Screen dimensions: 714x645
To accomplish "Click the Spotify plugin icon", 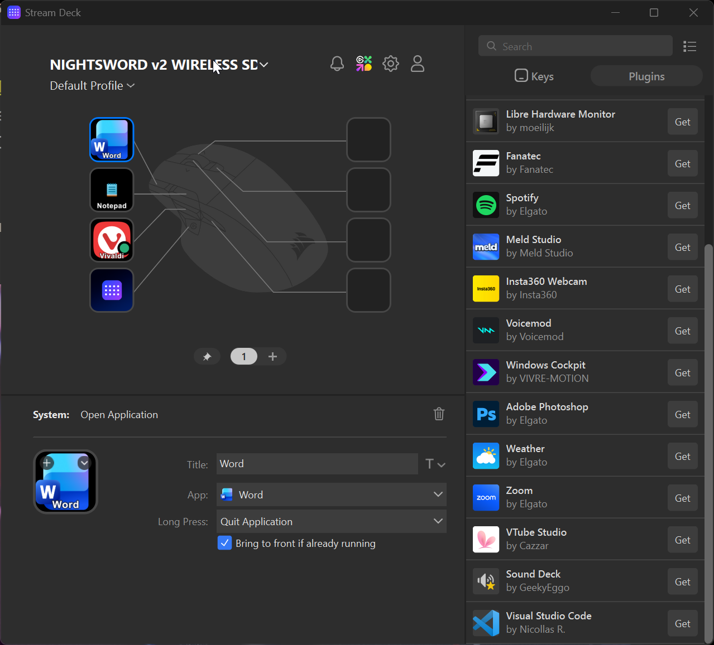I will tap(486, 205).
